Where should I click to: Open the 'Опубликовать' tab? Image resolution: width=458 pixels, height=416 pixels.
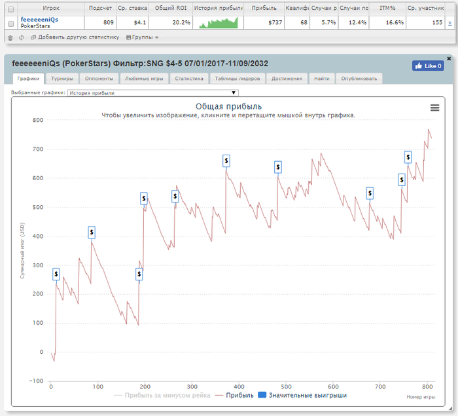coord(359,79)
